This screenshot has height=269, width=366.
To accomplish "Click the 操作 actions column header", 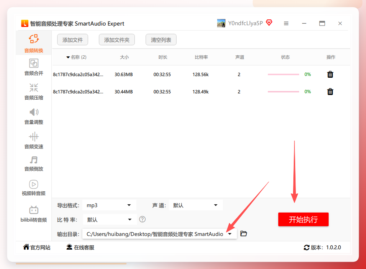I will coord(331,57).
